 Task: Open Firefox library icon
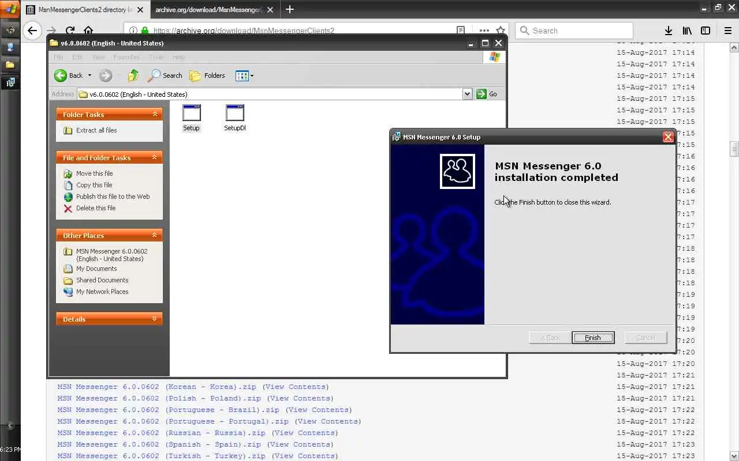687,31
